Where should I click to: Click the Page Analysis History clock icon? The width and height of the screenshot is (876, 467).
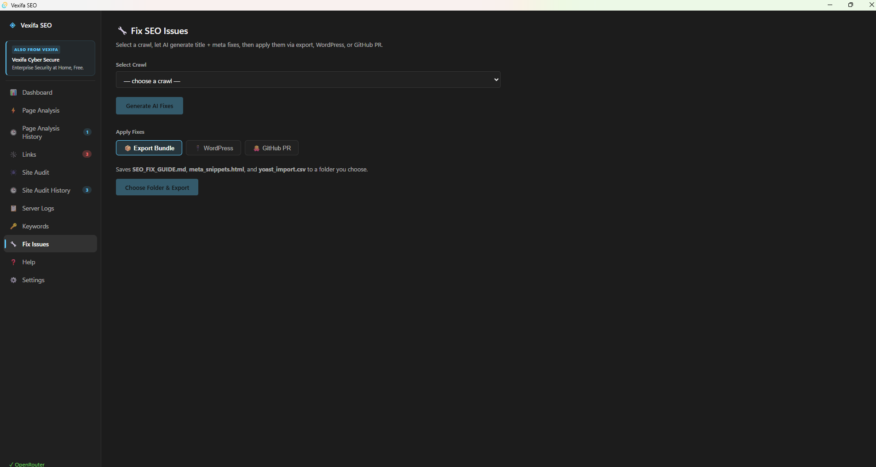coord(13,132)
